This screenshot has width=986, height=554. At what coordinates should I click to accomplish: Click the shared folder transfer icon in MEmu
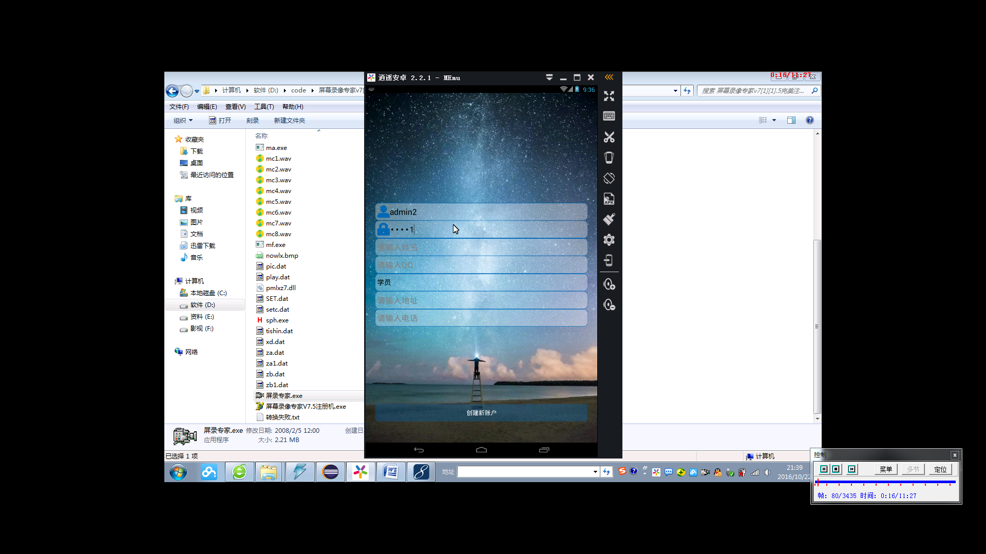[x=609, y=260]
